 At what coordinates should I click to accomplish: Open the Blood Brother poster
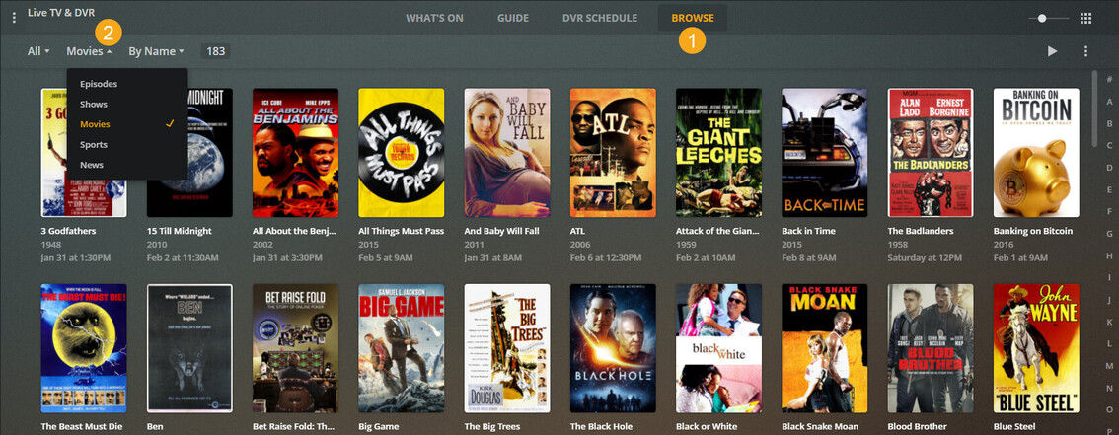pos(930,348)
